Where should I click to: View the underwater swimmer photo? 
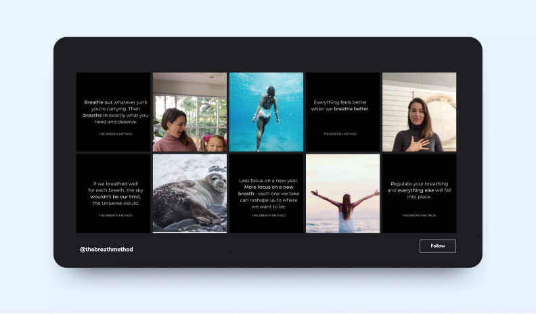(x=266, y=112)
